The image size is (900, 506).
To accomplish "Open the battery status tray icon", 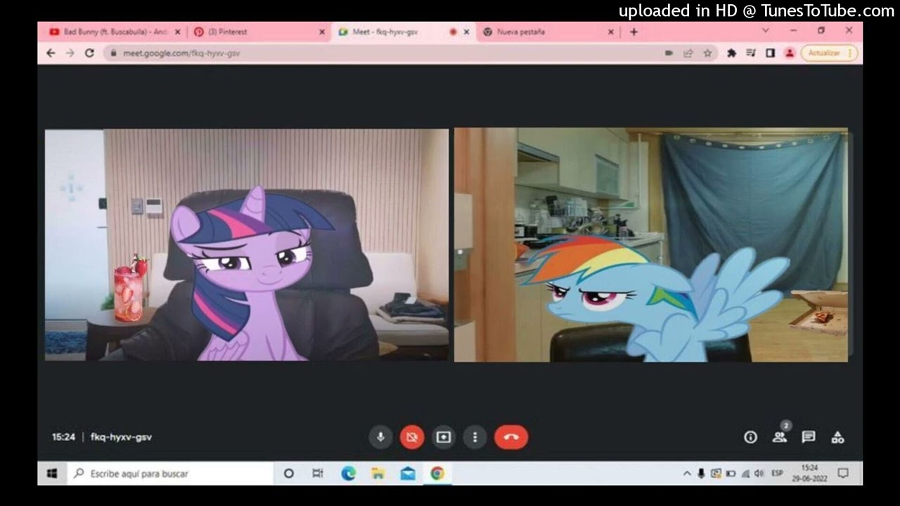I will [731, 474].
